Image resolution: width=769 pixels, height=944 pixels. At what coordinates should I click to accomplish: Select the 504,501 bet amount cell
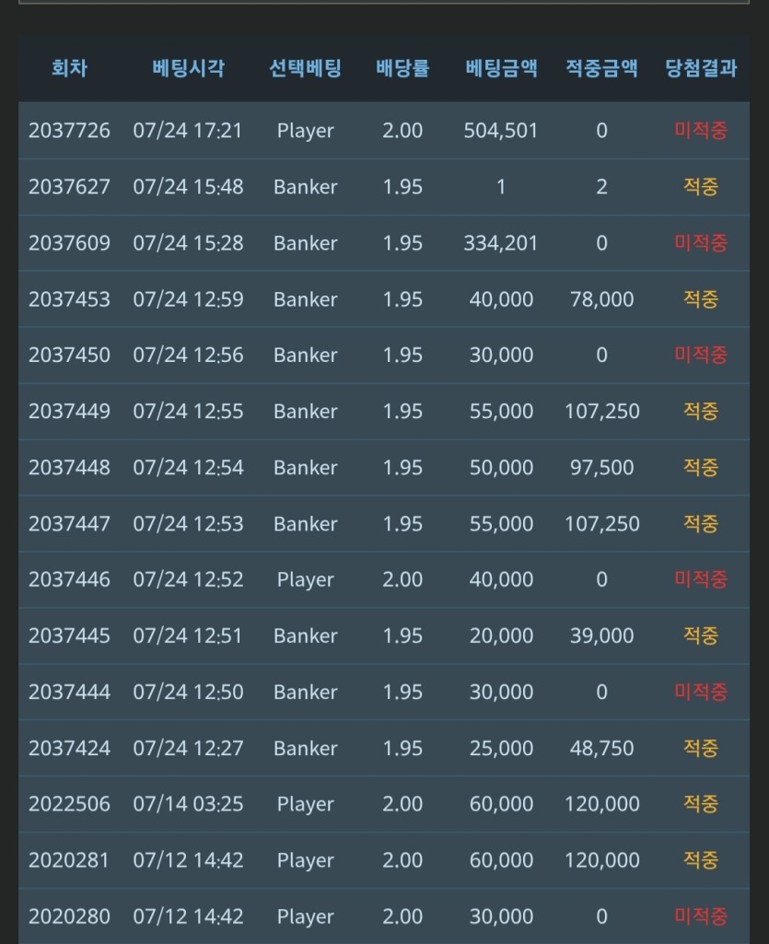[x=500, y=131]
